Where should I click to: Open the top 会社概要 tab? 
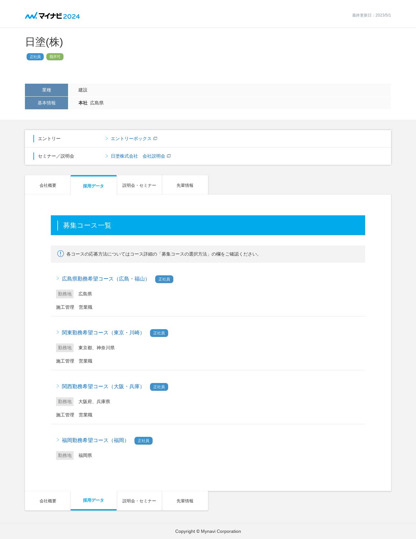pos(48,185)
